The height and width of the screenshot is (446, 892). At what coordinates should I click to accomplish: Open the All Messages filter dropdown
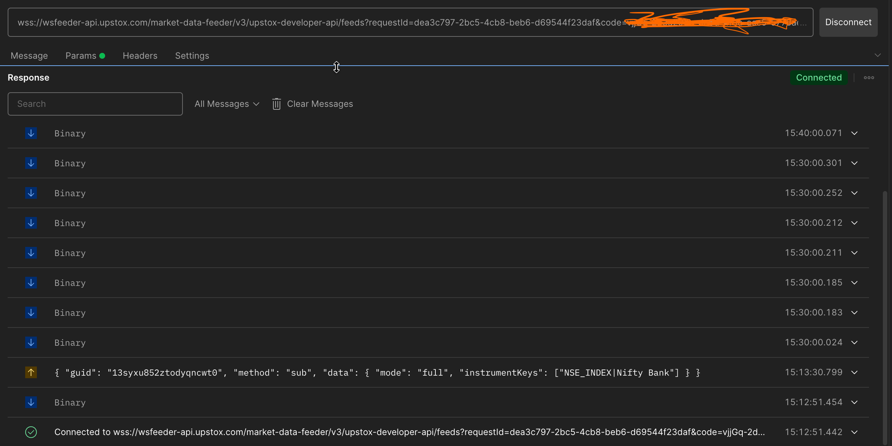227,104
